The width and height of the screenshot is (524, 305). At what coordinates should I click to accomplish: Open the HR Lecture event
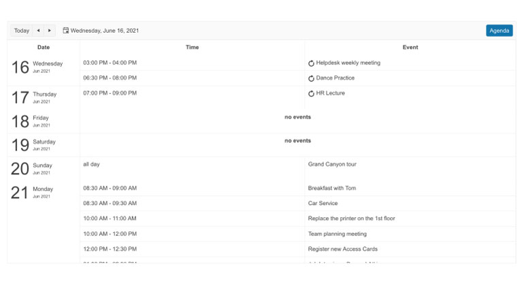pyautogui.click(x=330, y=93)
